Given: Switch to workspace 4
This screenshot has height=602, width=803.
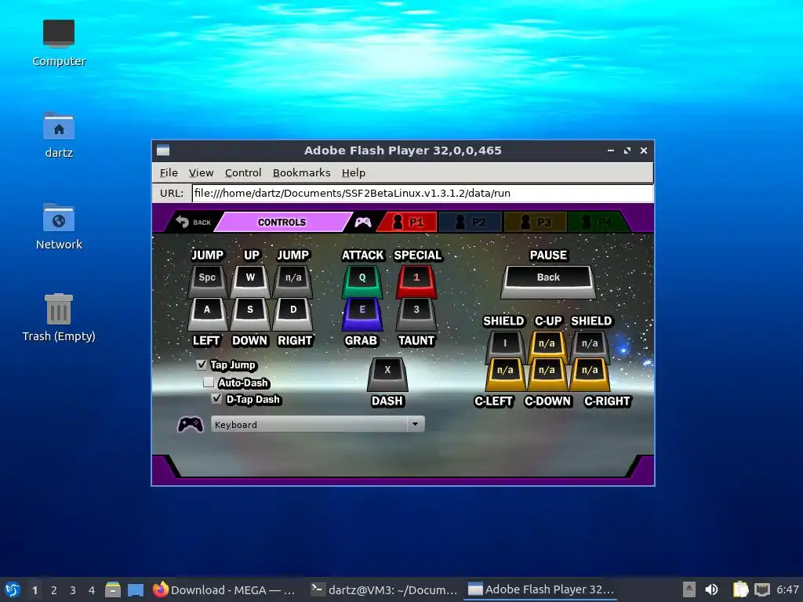Looking at the screenshot, I should [92, 590].
